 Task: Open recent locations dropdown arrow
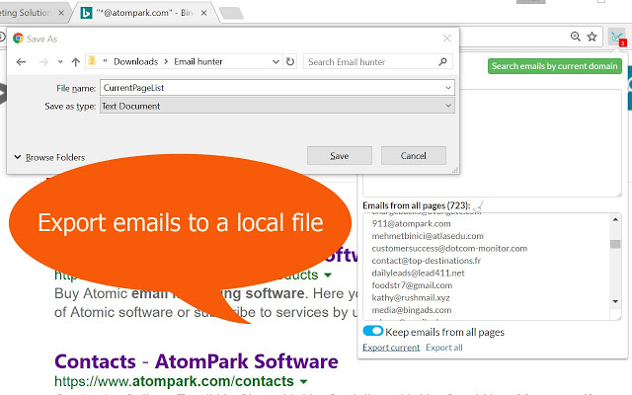point(60,61)
